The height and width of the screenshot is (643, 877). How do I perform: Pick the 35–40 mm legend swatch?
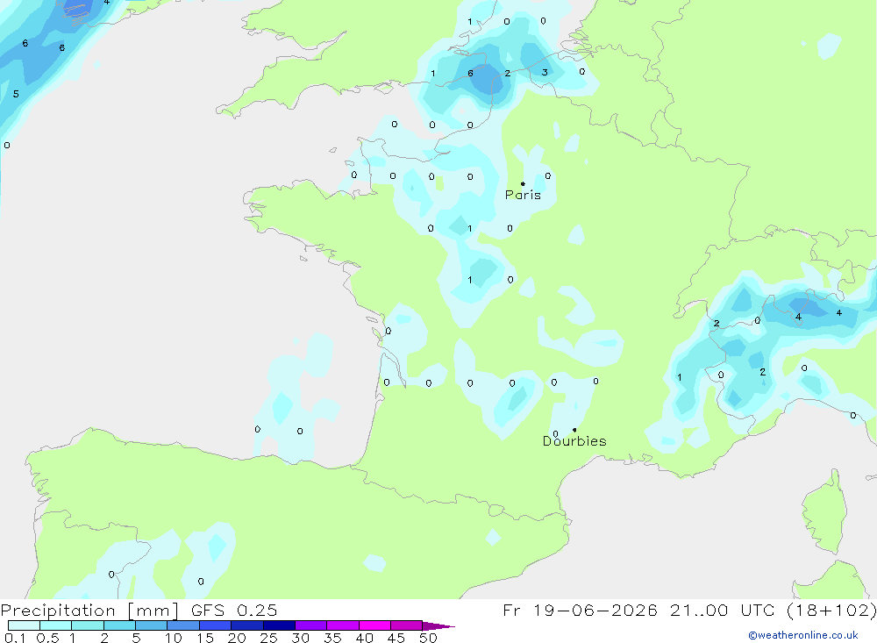(x=343, y=625)
